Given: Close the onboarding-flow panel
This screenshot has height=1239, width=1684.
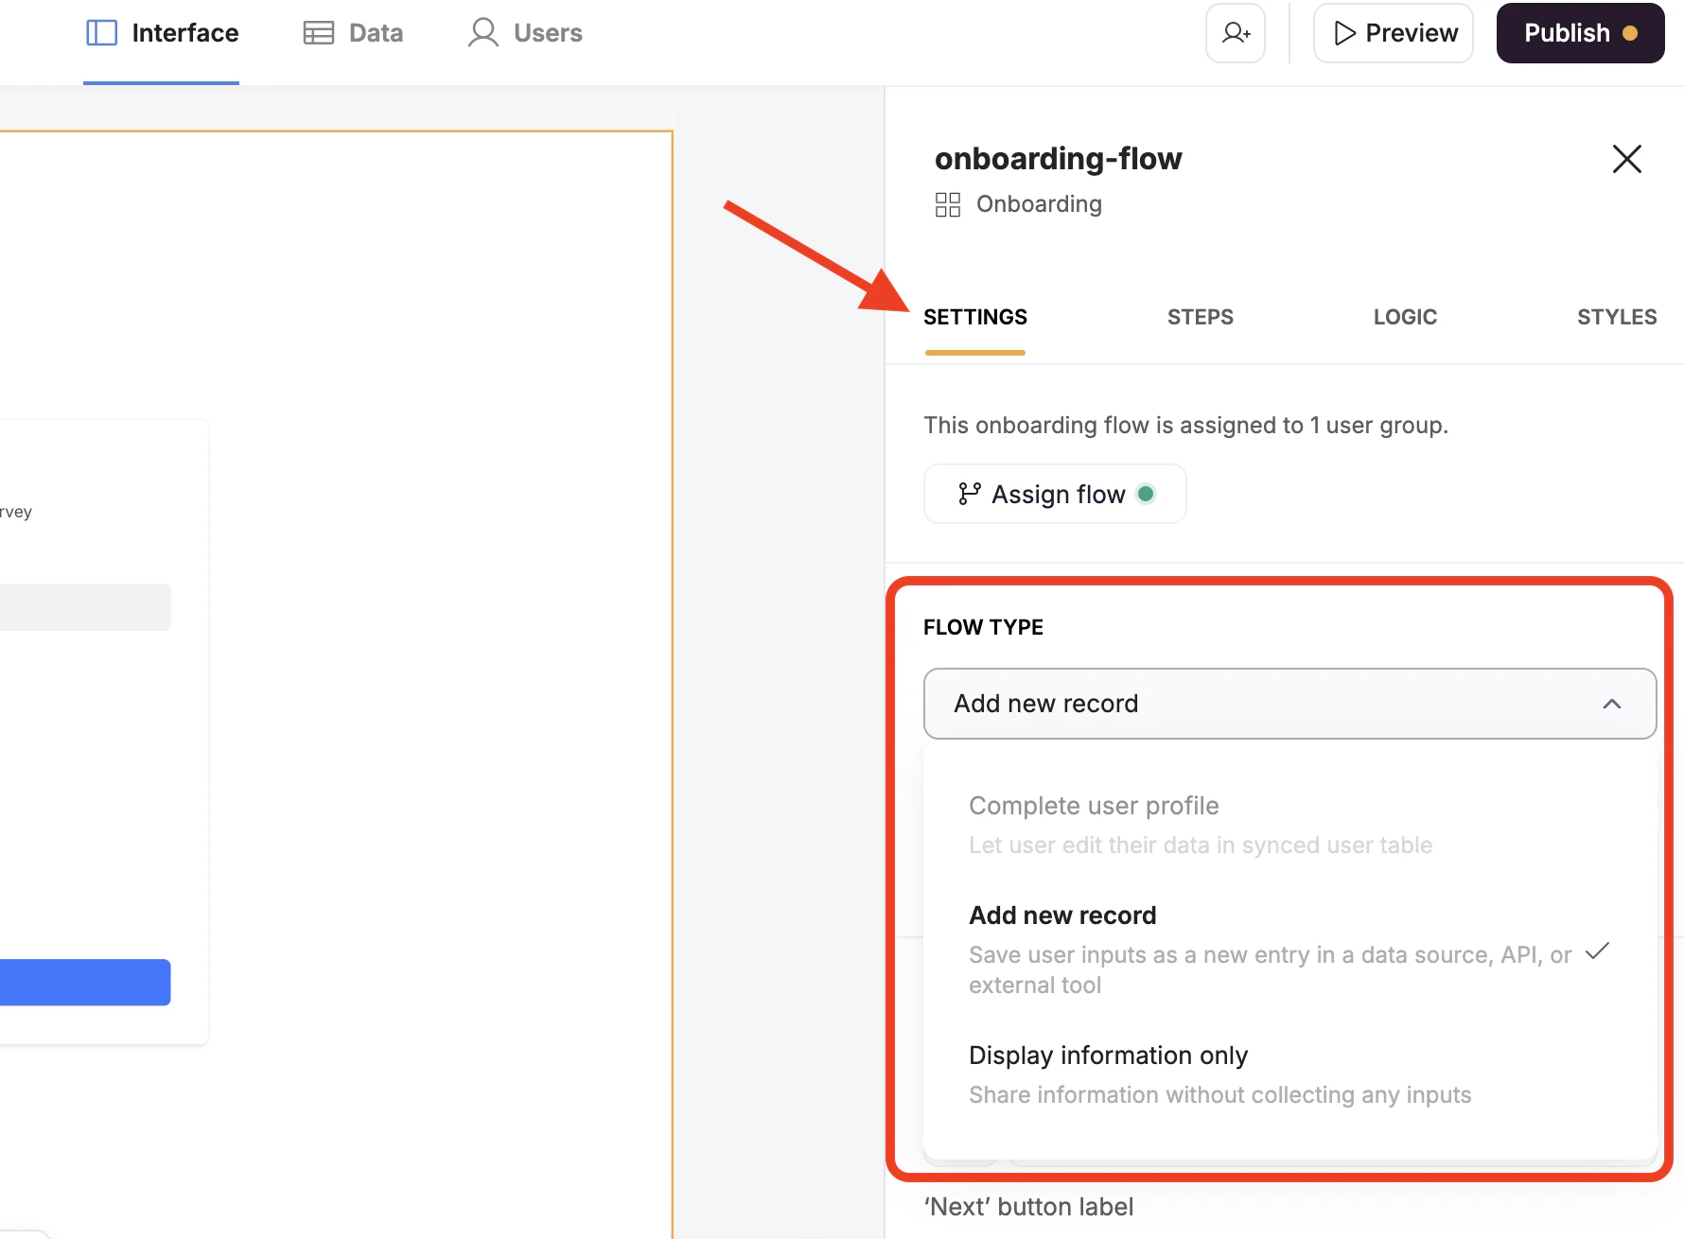Looking at the screenshot, I should tap(1626, 159).
